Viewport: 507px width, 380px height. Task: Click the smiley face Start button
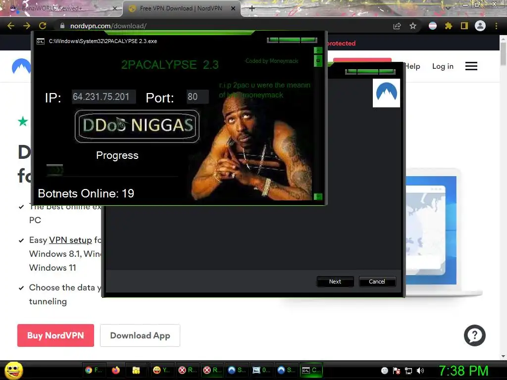(14, 370)
